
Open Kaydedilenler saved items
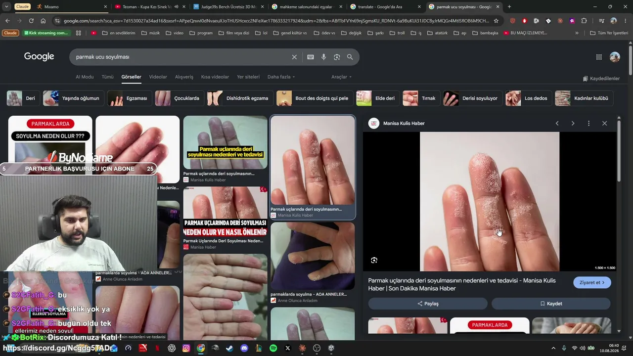(x=601, y=79)
